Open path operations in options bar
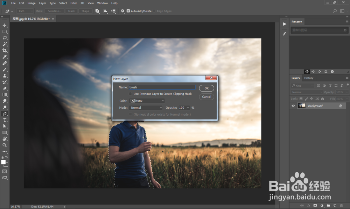Viewport: 350px width, 209px height. (97, 11)
